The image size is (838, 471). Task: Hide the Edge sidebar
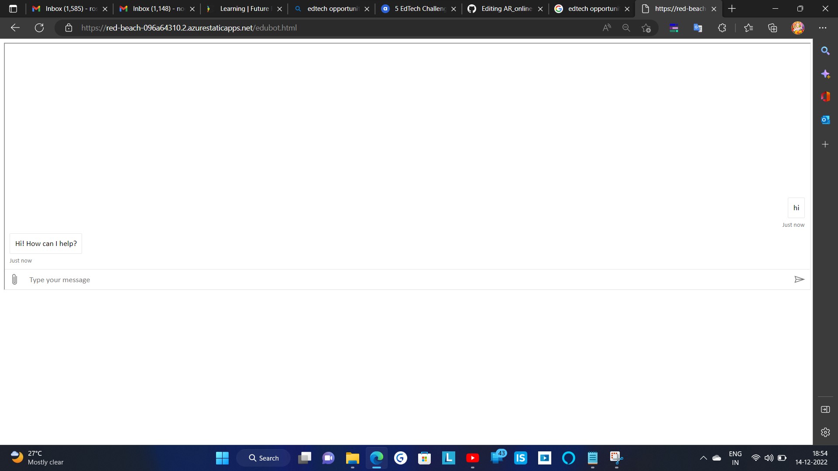click(825, 409)
